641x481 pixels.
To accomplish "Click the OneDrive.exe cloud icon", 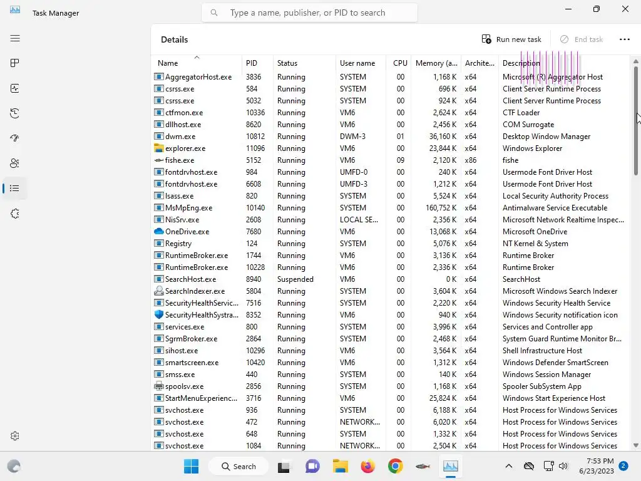I will click(158, 231).
